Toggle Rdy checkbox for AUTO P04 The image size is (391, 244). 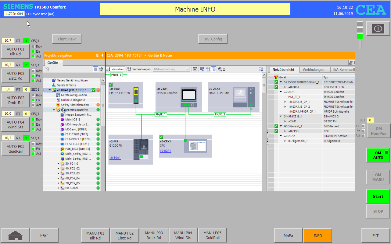click(33, 120)
